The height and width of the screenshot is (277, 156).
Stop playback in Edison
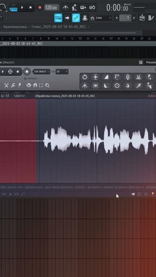pos(18,71)
